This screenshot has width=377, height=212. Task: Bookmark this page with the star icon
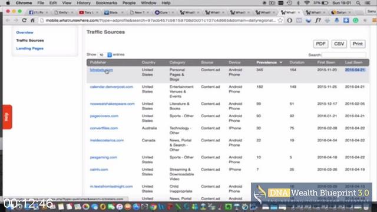click(280, 21)
